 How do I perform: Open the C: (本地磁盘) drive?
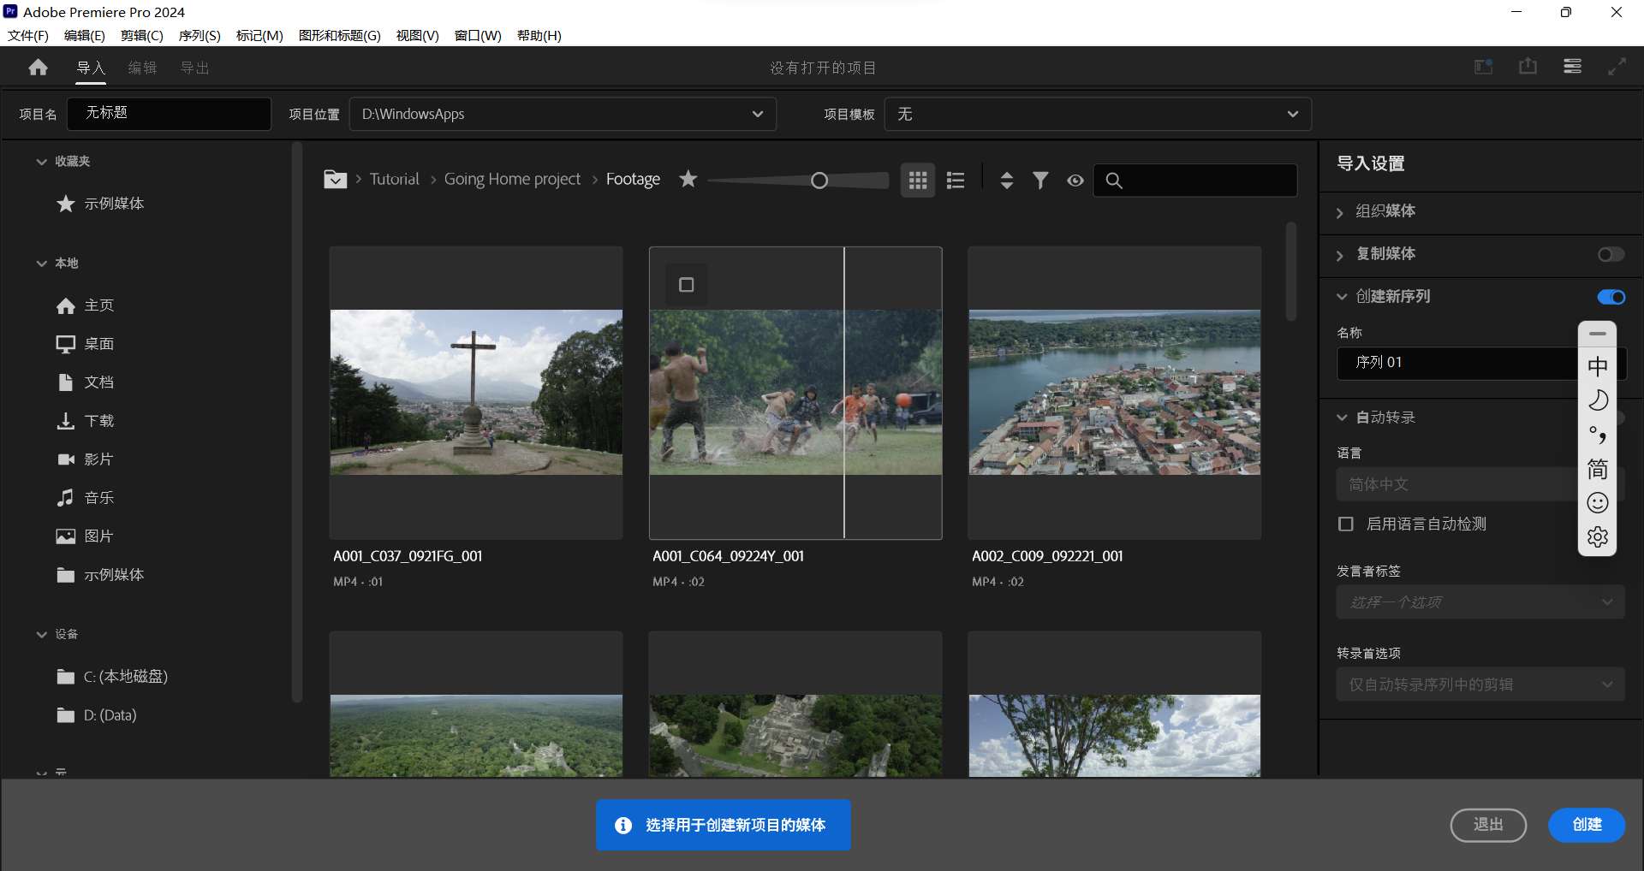click(x=112, y=677)
